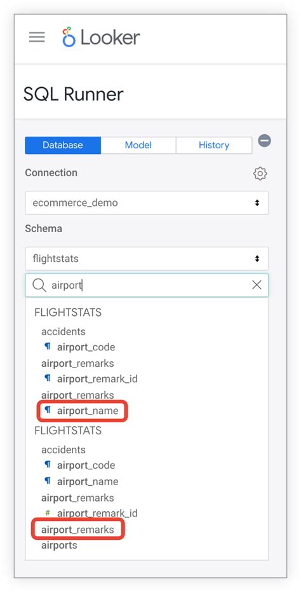
Task: Click the number type icon beside airport_remark_id
Action: click(48, 513)
